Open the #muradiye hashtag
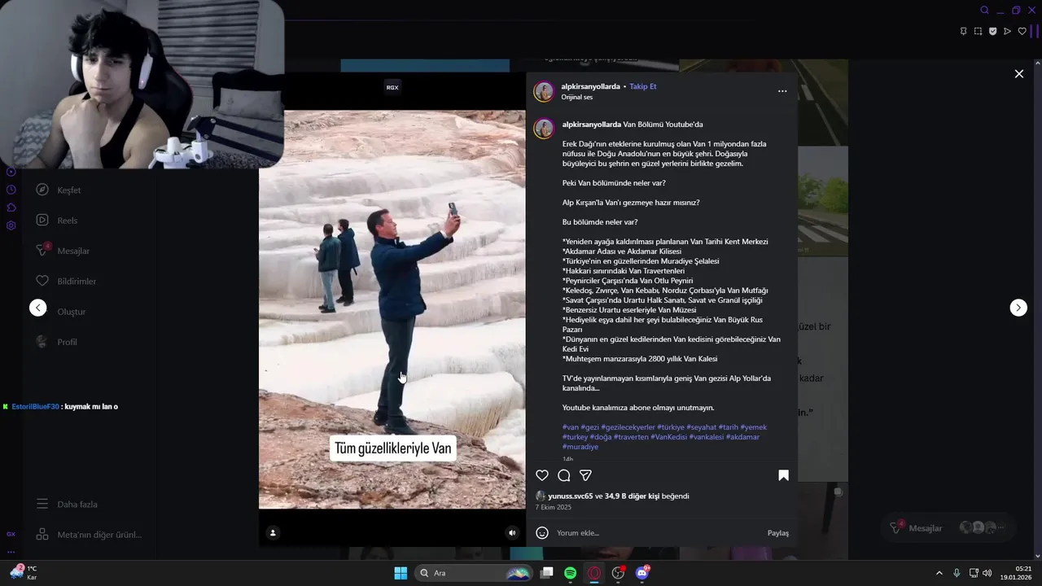Viewport: 1042px width, 586px height. tap(580, 447)
